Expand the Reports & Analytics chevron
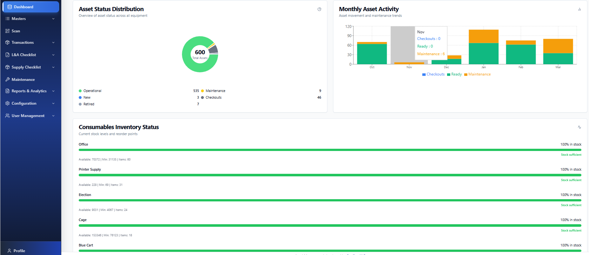The width and height of the screenshot is (589, 255). pyautogui.click(x=53, y=91)
